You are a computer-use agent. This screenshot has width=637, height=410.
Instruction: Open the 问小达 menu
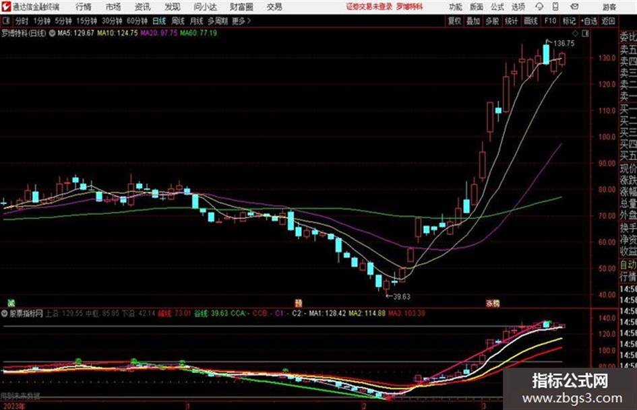(x=205, y=7)
